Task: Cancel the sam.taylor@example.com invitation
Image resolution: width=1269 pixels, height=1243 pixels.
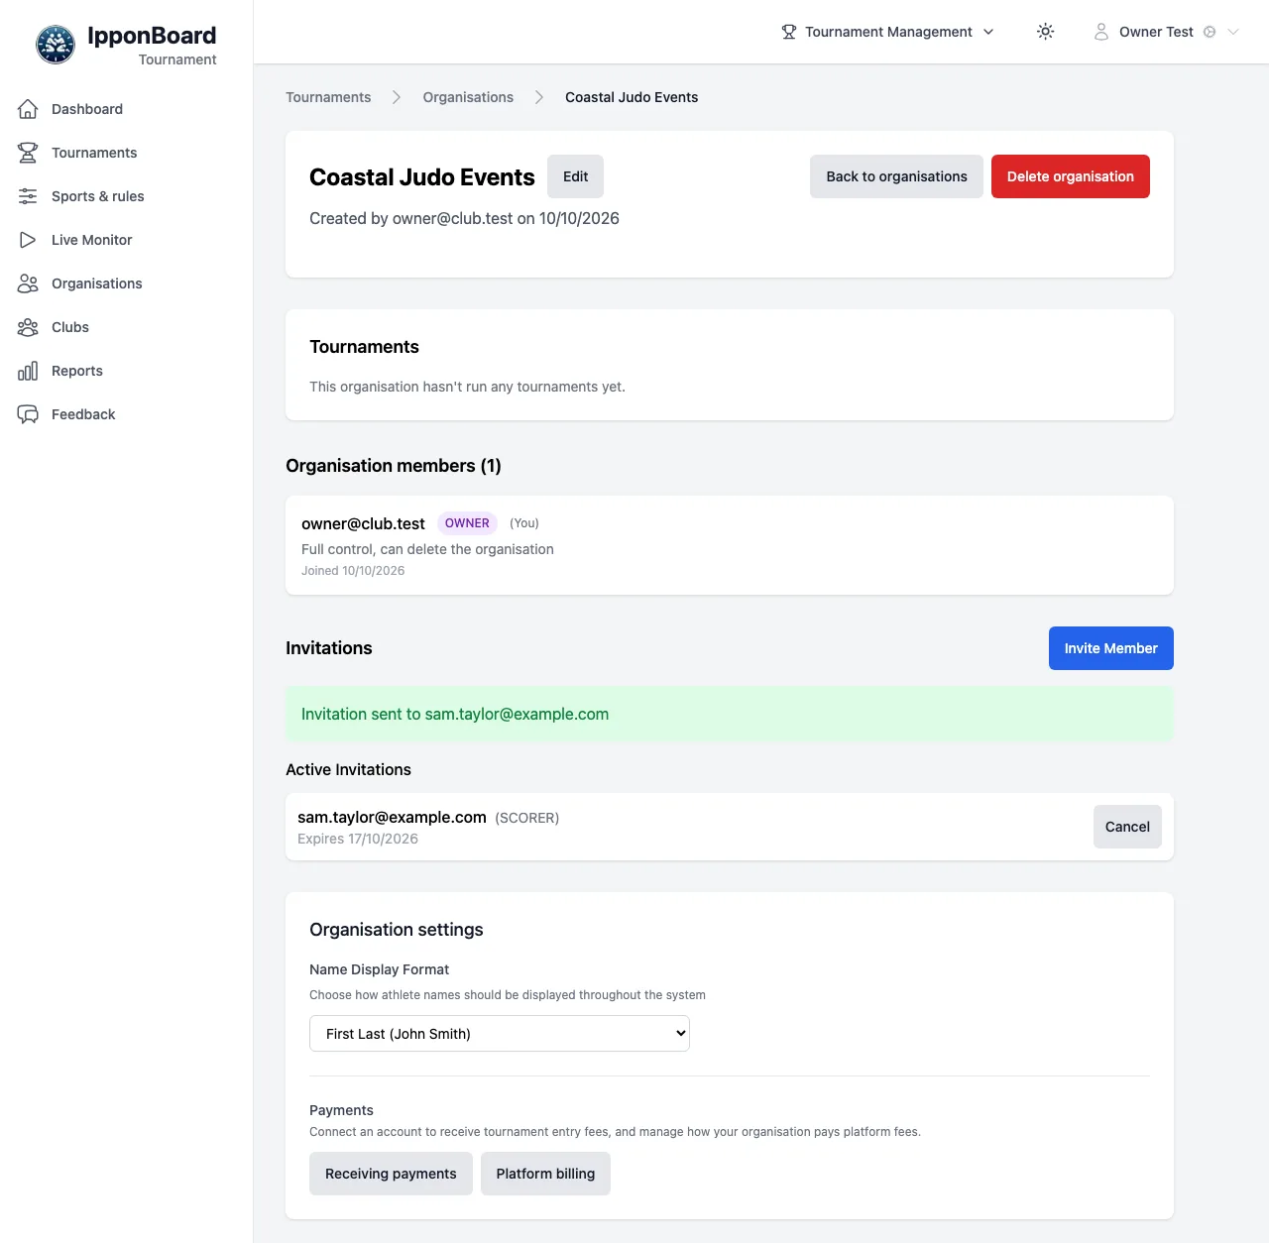Action: click(x=1127, y=827)
